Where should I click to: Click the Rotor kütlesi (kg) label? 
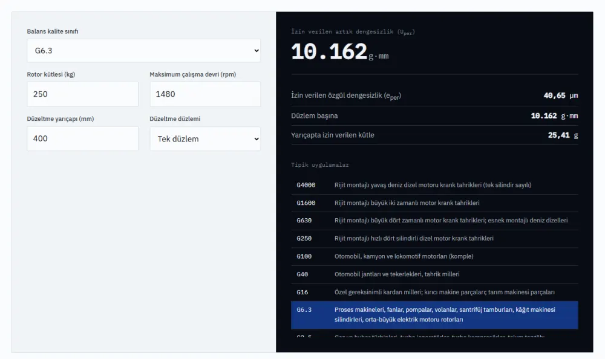[x=51, y=74]
